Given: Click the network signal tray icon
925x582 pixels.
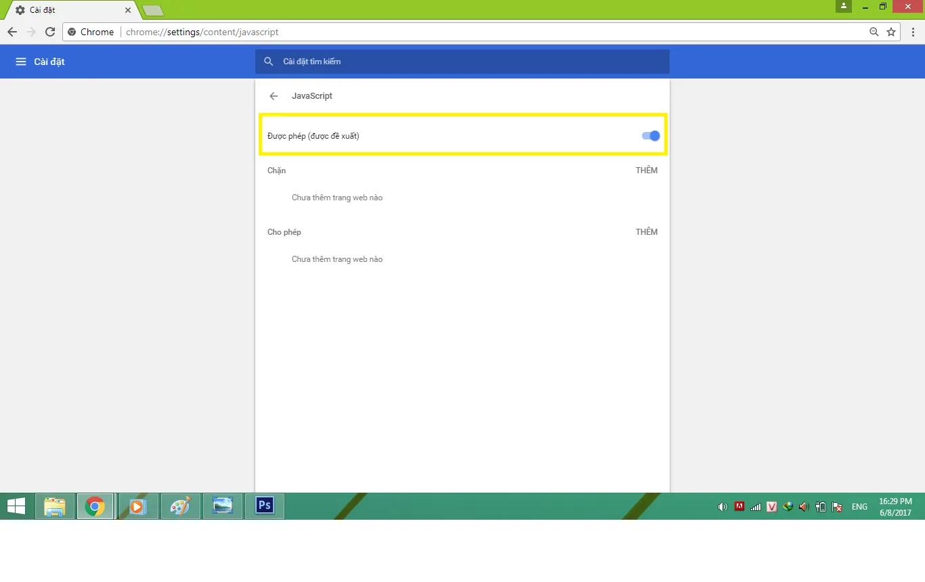Looking at the screenshot, I should (x=756, y=507).
